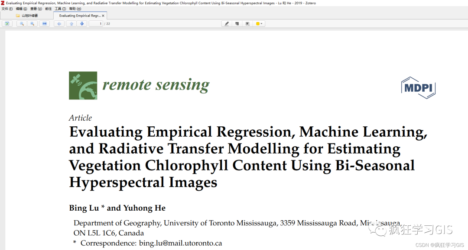Open the 前往 menu
This screenshot has width=468, height=250.
[x=49, y=9]
